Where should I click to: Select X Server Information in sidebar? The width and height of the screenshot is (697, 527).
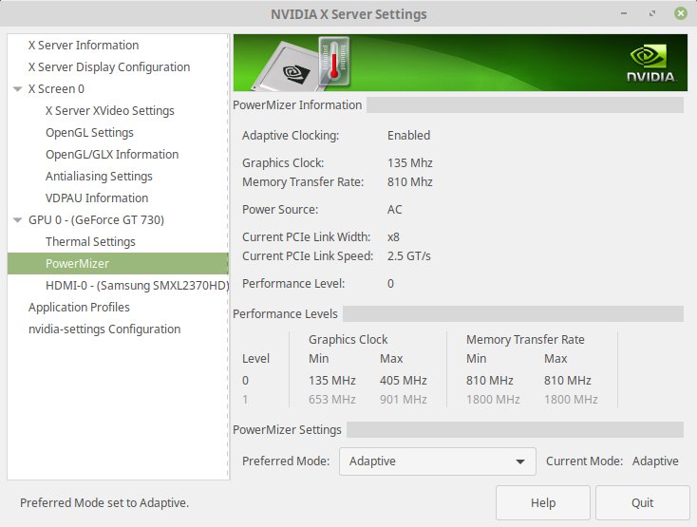coord(84,46)
